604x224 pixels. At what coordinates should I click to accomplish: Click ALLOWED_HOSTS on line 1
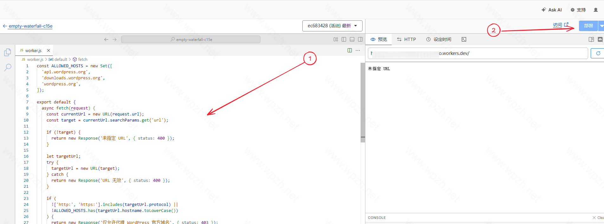click(67, 66)
